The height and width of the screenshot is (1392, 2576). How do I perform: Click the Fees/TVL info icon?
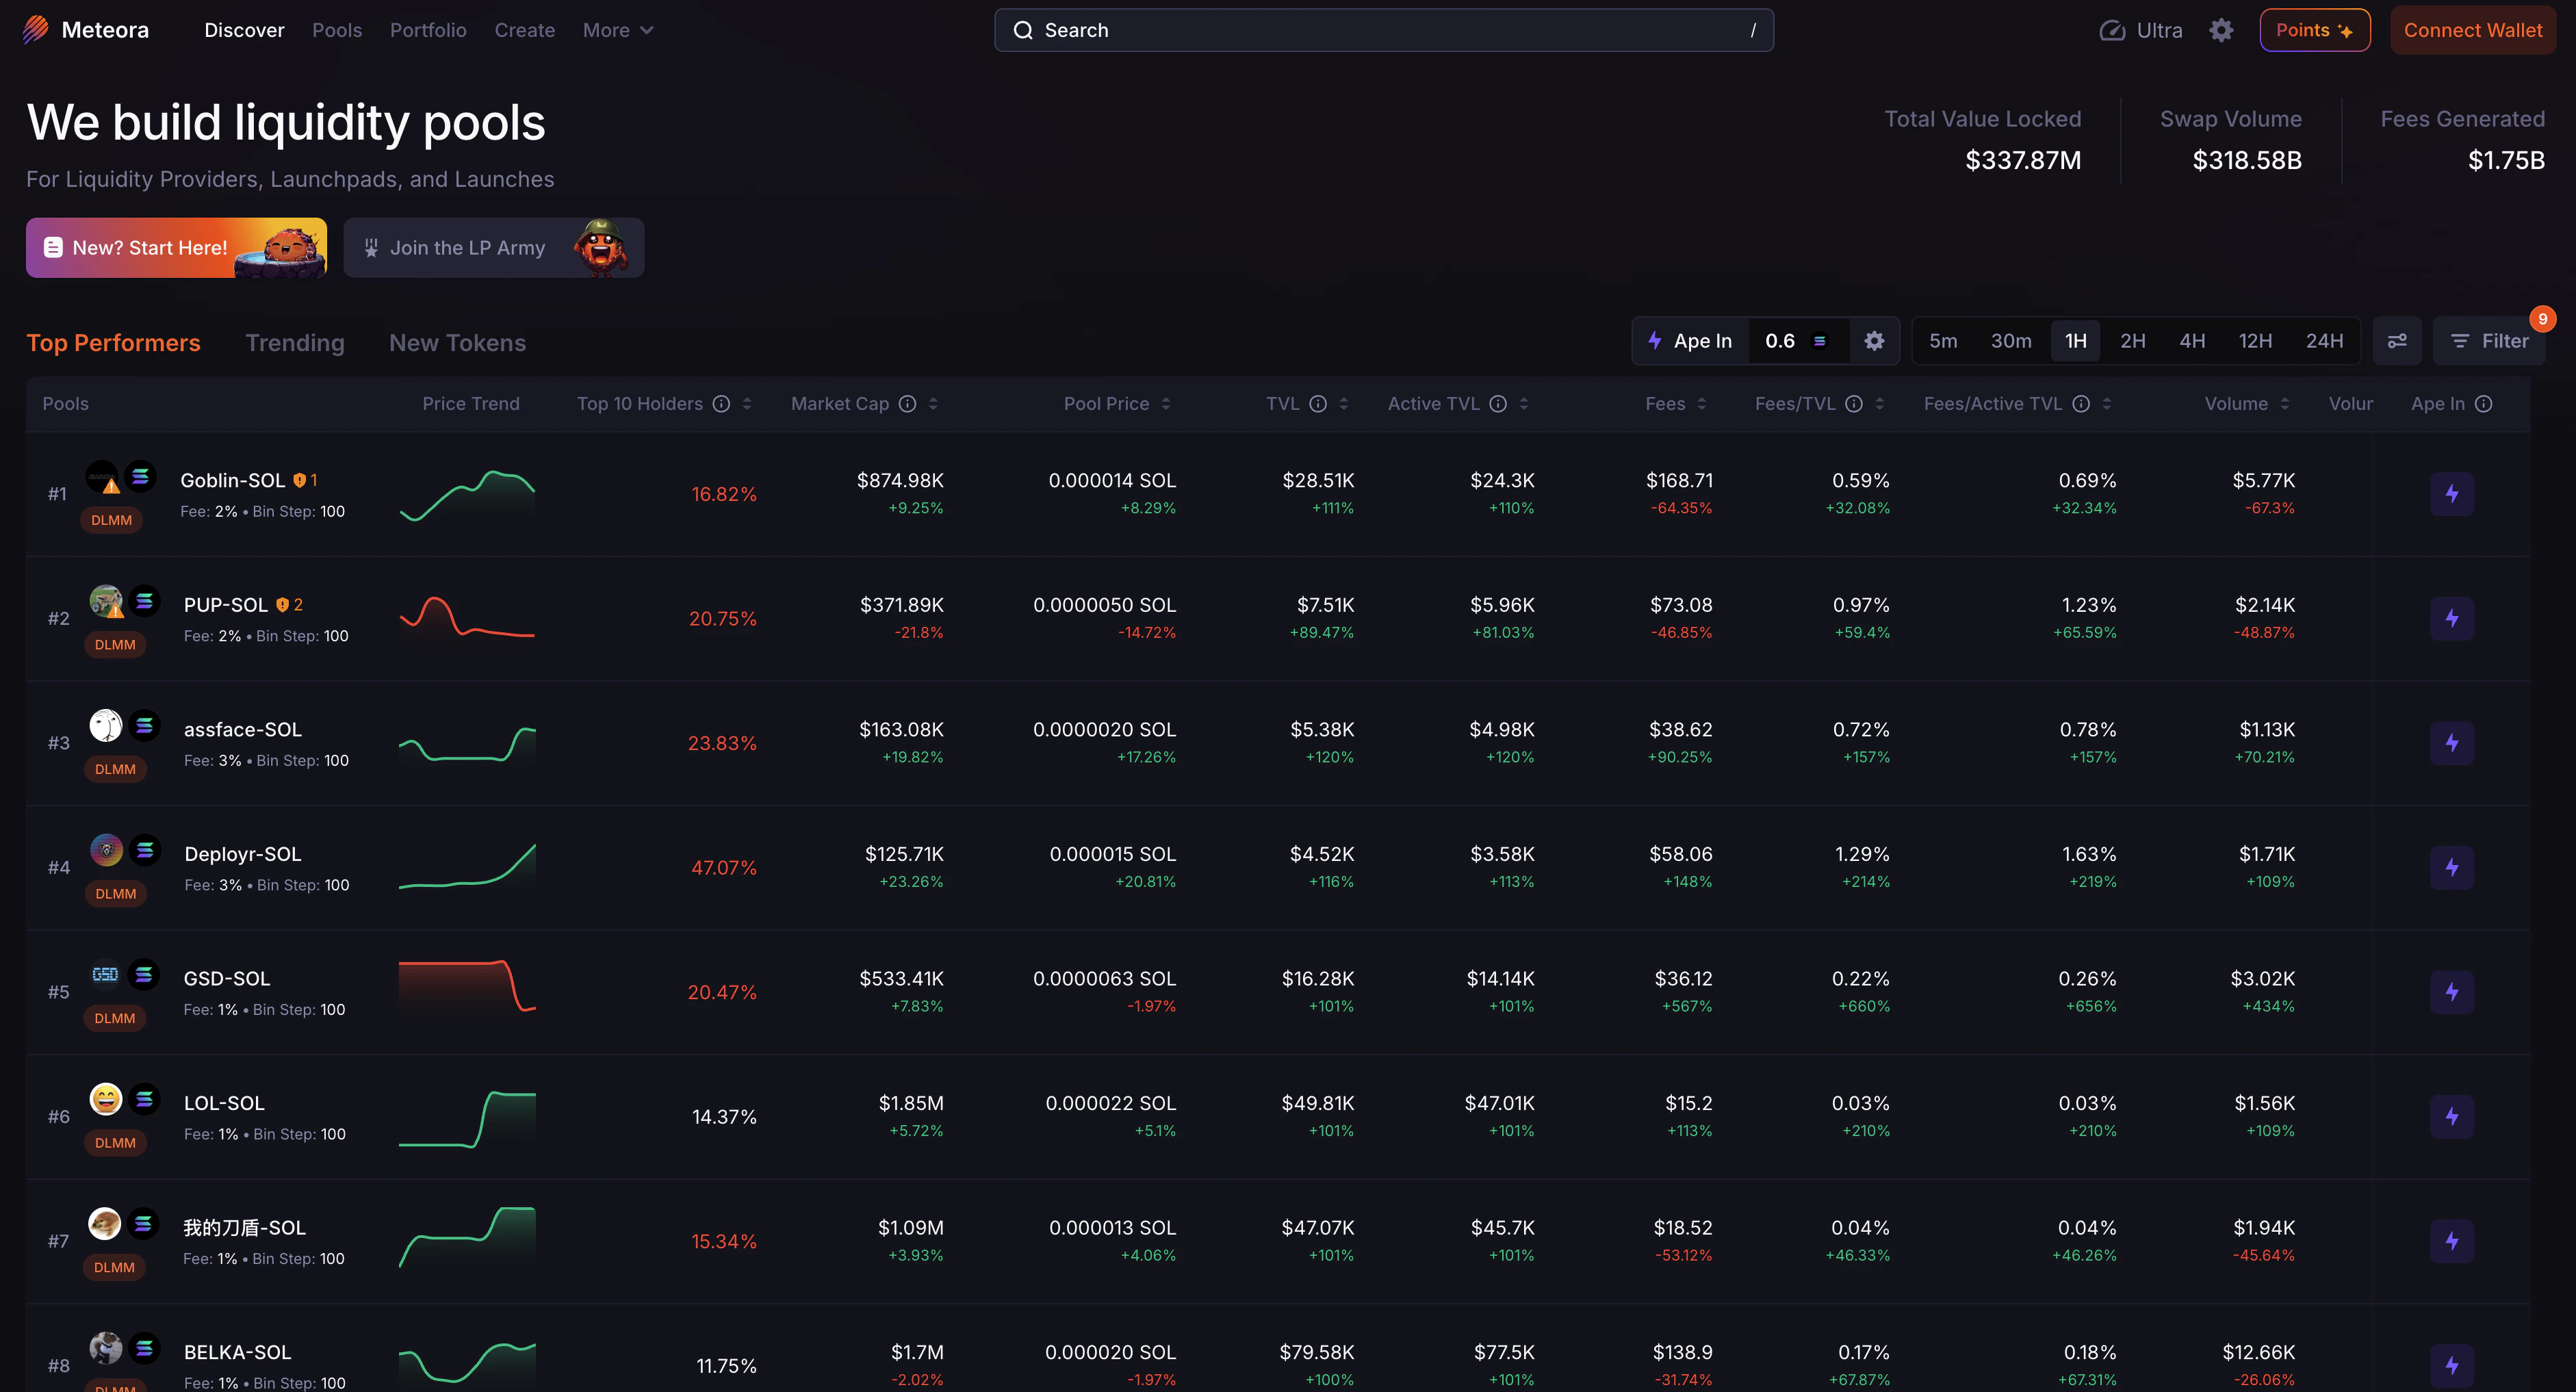(x=1854, y=404)
